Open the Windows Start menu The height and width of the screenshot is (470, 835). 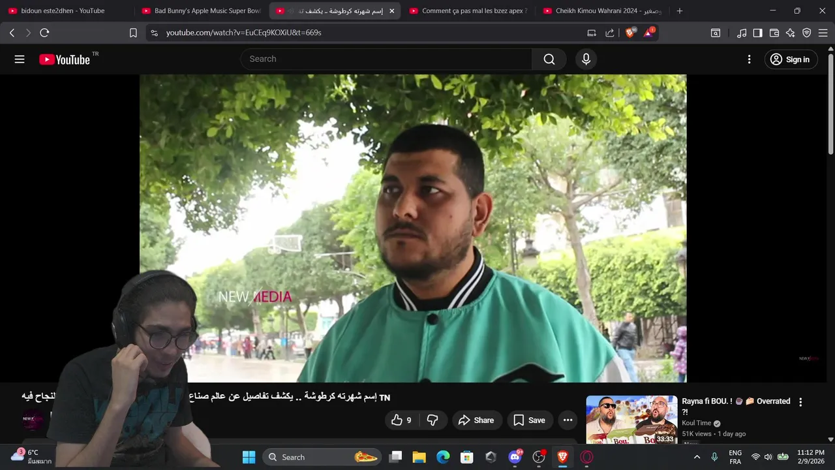(x=249, y=457)
